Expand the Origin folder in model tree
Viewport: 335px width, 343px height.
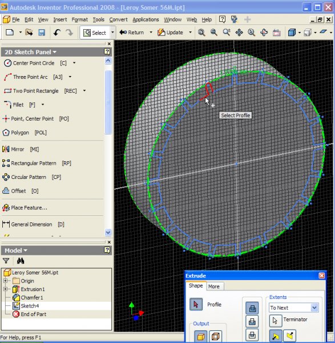(x=5, y=281)
